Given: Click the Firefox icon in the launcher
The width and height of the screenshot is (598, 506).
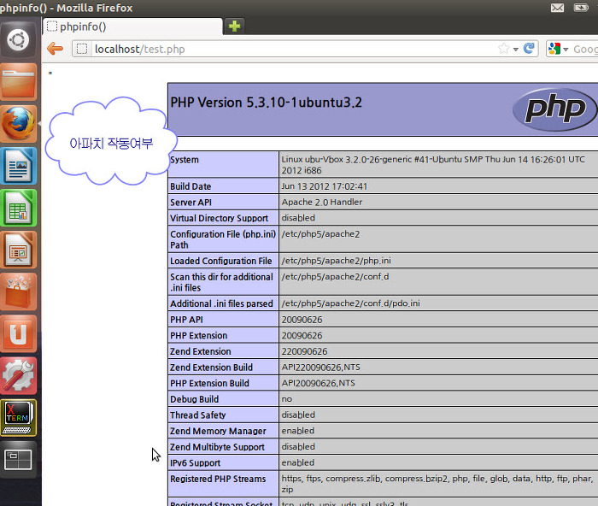Looking at the screenshot, I should tap(20, 123).
